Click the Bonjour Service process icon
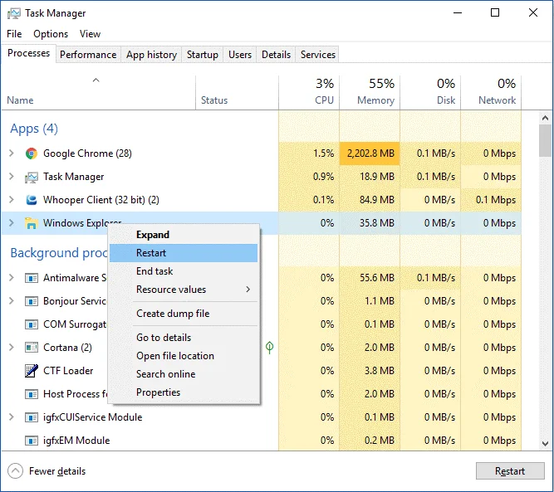The height and width of the screenshot is (492, 554). [x=31, y=301]
